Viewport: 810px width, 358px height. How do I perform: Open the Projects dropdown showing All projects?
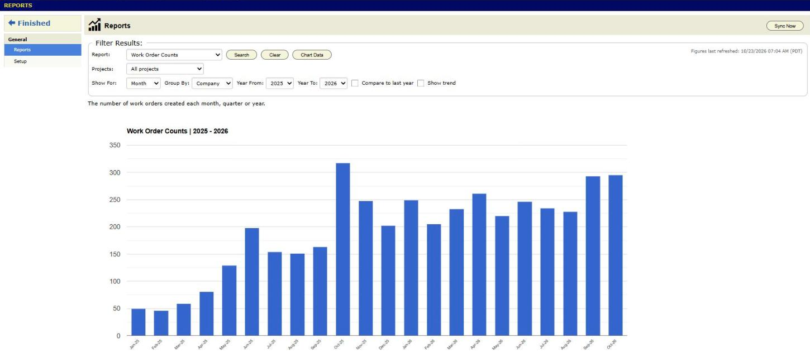(x=165, y=69)
